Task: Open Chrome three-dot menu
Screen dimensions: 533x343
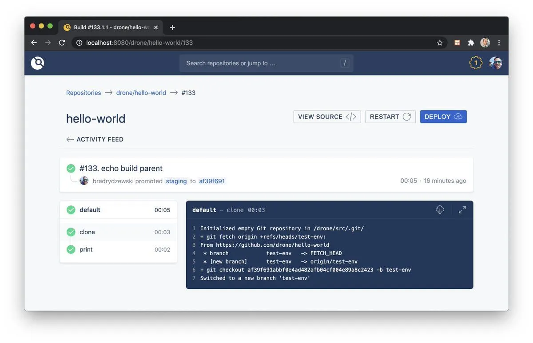Action: [x=499, y=43]
